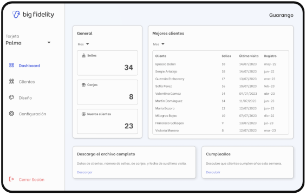Click the Diseño palette icon
Image resolution: width=306 pixels, height=196 pixels.
coord(11,97)
